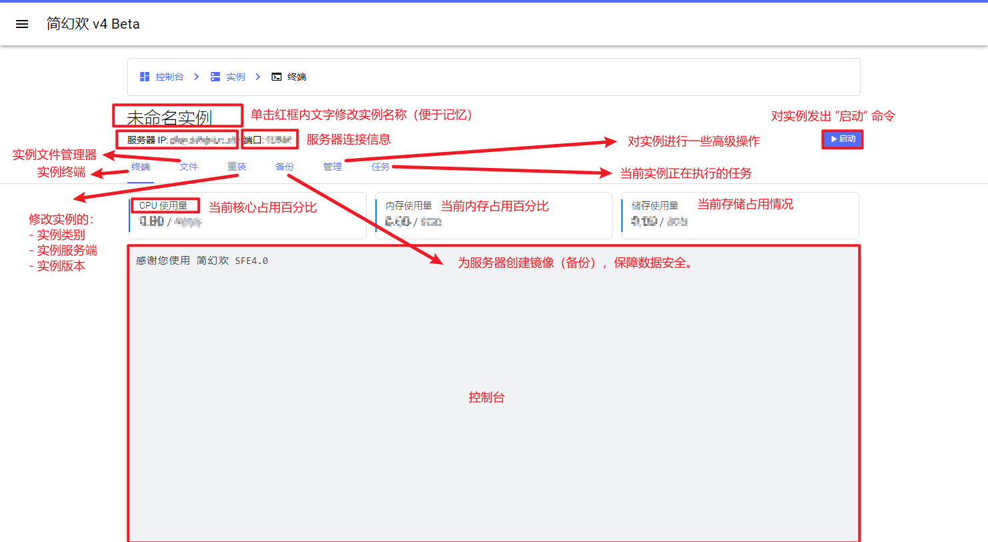This screenshot has height=542, width=988.
Task: Edit the 未命名实例 instance name field
Action: [169, 118]
